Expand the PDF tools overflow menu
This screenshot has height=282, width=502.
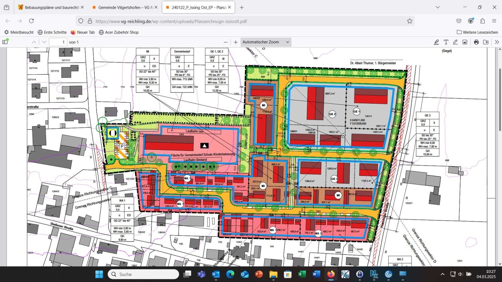[497, 42]
